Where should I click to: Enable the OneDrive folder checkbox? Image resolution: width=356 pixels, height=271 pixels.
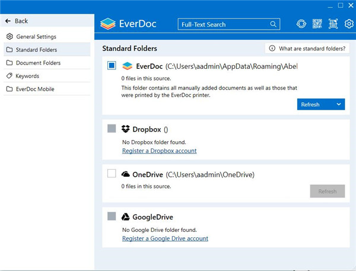point(112,174)
